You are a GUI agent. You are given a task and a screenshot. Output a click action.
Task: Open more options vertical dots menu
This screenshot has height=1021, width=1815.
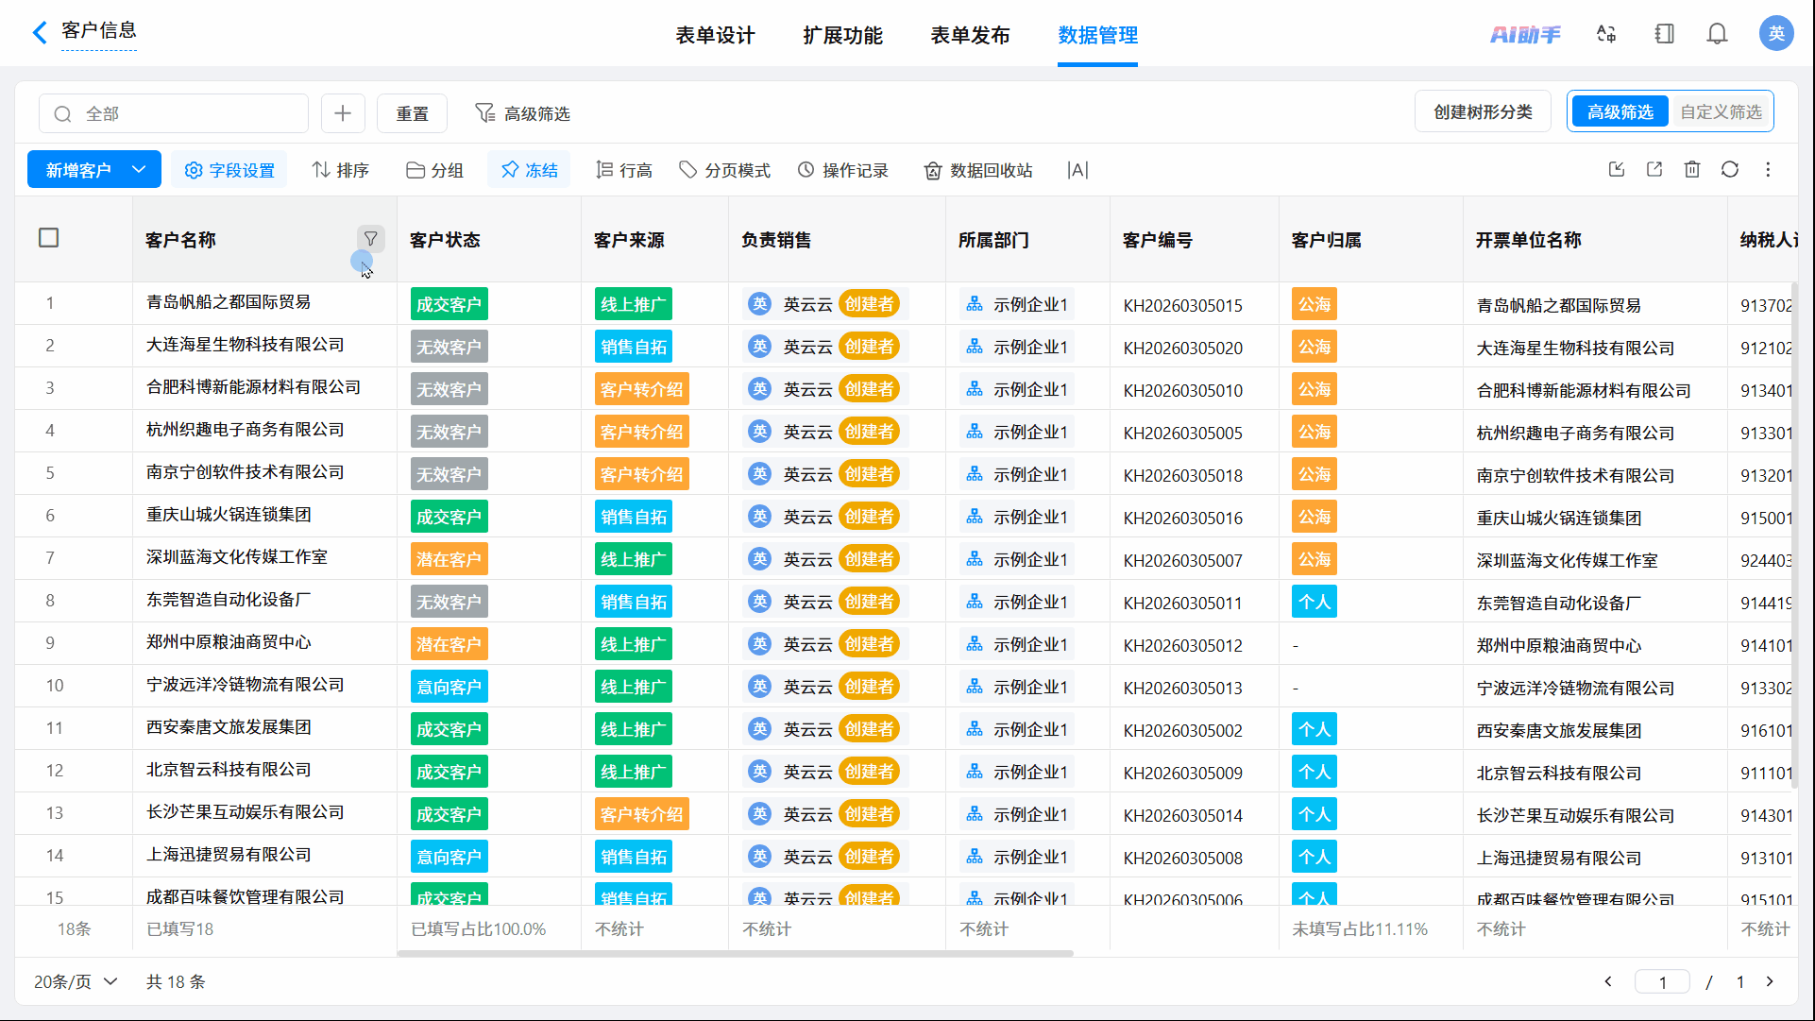1768,169
